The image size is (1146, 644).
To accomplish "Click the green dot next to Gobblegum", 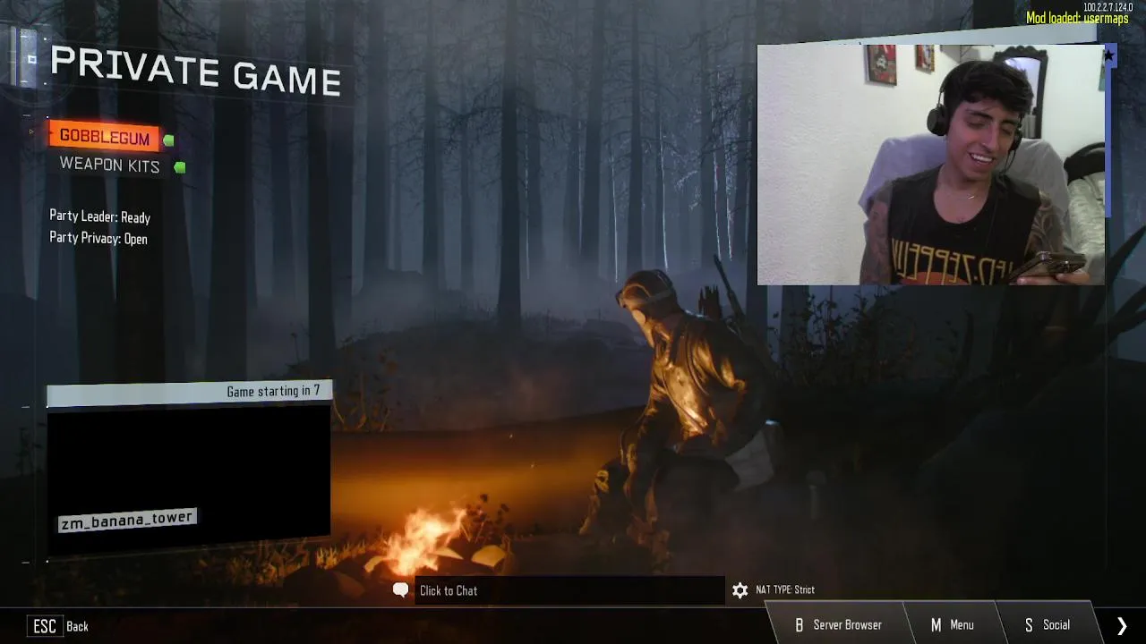I will pyautogui.click(x=168, y=140).
